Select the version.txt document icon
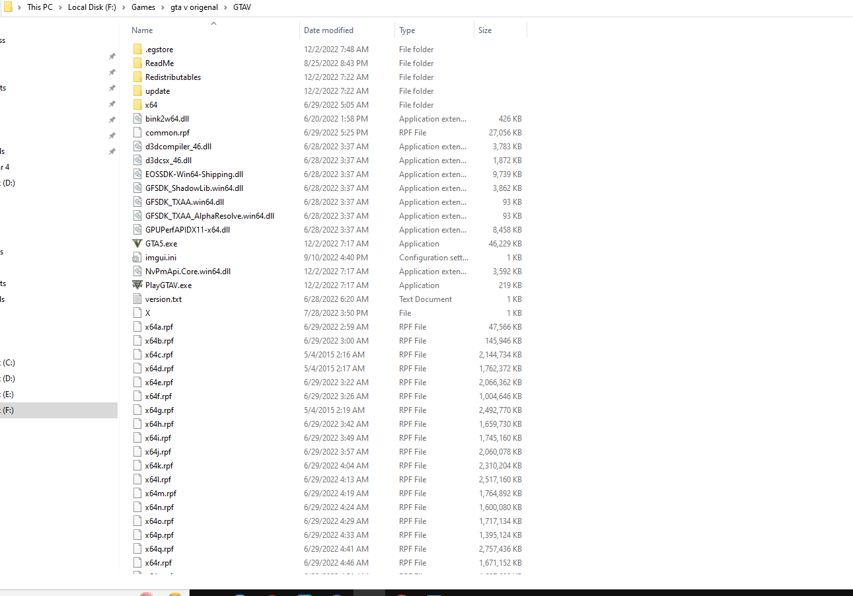This screenshot has height=596, width=853. click(137, 299)
